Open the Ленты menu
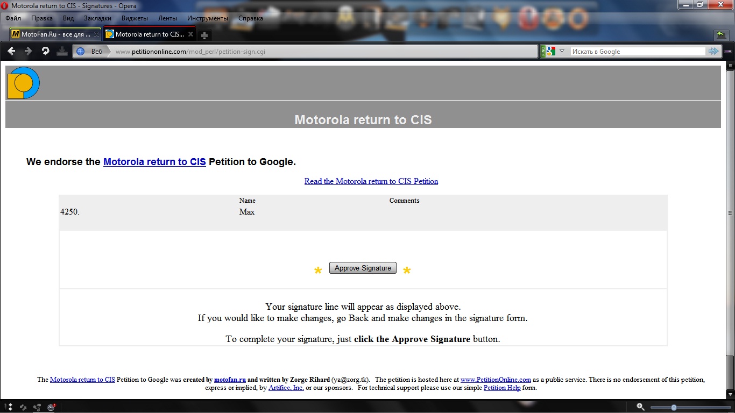Image resolution: width=735 pixels, height=413 pixels. pyautogui.click(x=167, y=18)
